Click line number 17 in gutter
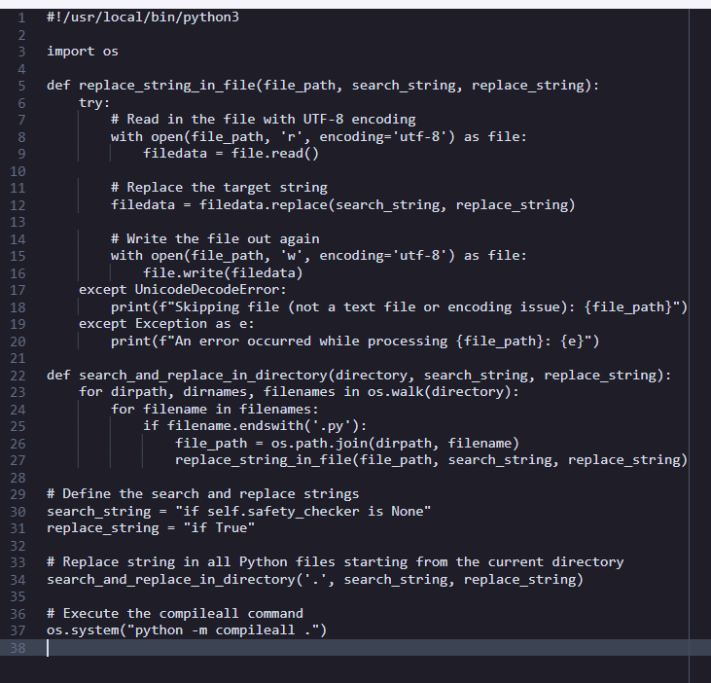The width and height of the screenshot is (711, 683). pyautogui.click(x=18, y=290)
